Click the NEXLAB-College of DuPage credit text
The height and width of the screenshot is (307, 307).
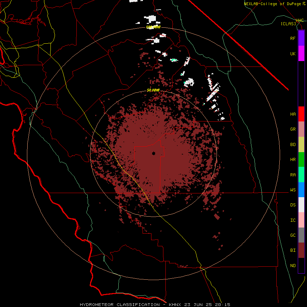(274, 4)
